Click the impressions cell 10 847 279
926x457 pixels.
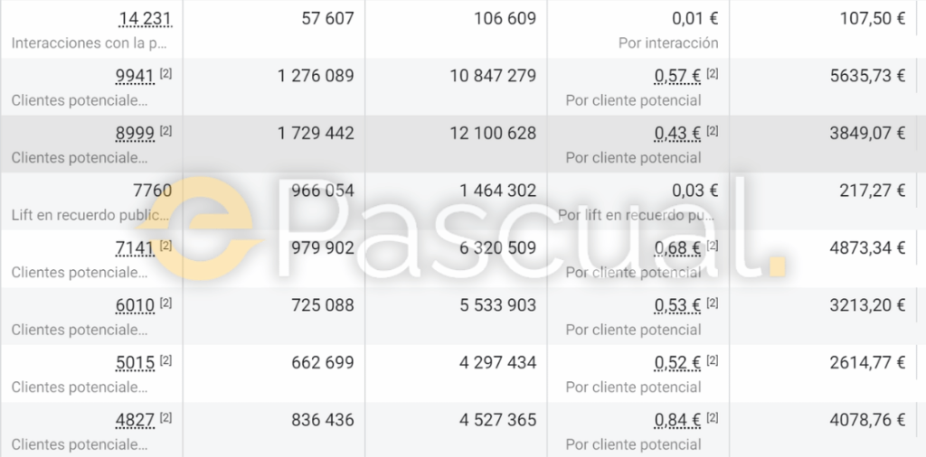tap(493, 76)
